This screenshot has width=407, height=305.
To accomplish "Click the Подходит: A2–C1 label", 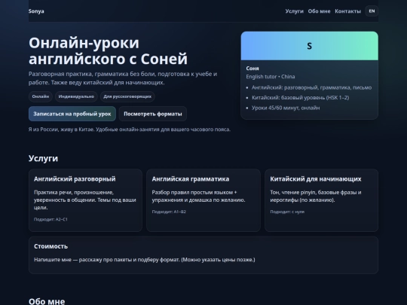I will 50,219.
